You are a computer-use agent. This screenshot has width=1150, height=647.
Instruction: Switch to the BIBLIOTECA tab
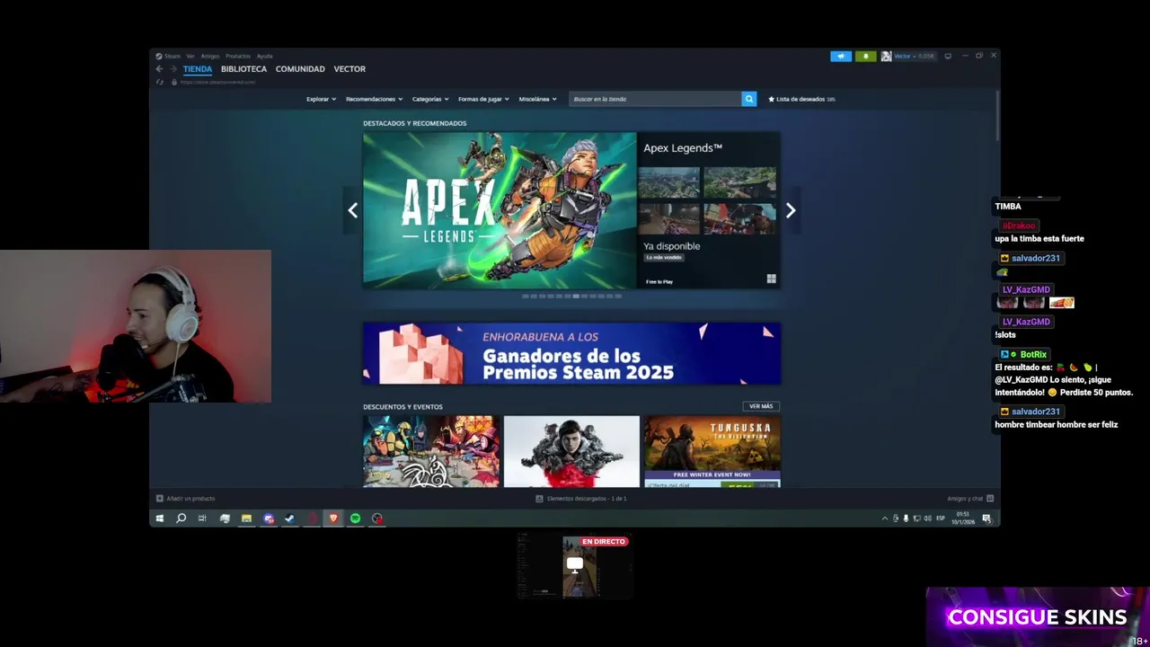[243, 69]
